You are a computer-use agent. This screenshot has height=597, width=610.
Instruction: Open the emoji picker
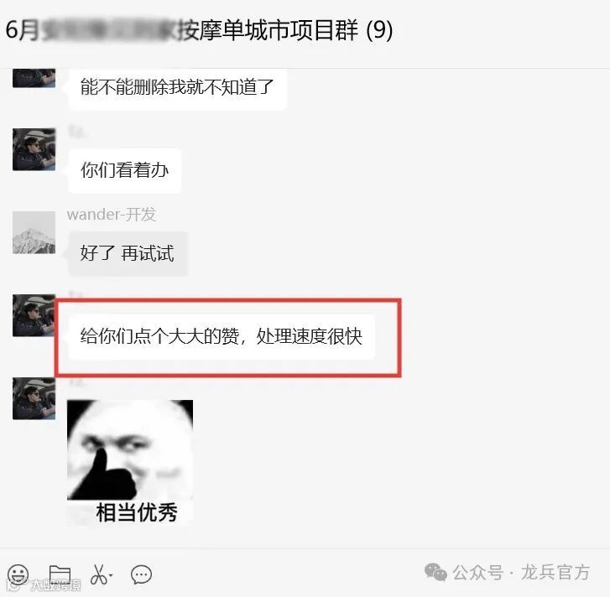point(18,574)
